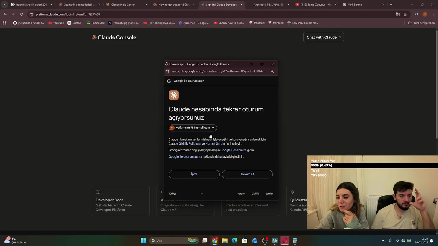
Task: Open ChatGPT bookmark
Action: [75, 23]
